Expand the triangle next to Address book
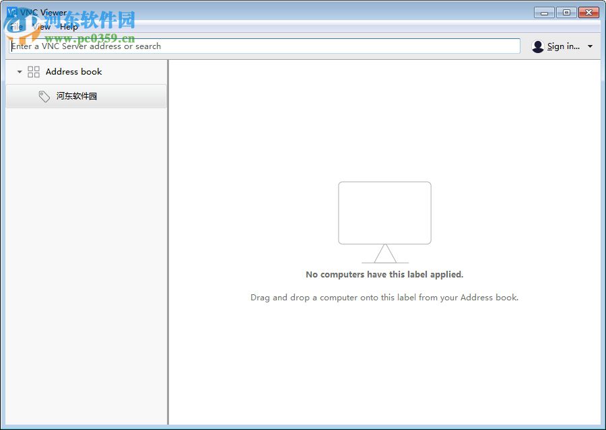 pos(19,71)
